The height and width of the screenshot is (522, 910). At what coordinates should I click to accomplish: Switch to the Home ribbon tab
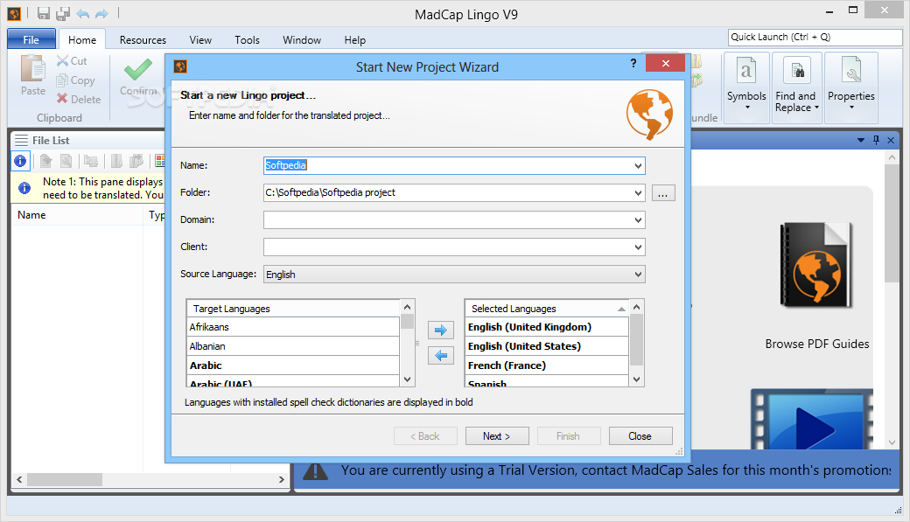tap(82, 40)
